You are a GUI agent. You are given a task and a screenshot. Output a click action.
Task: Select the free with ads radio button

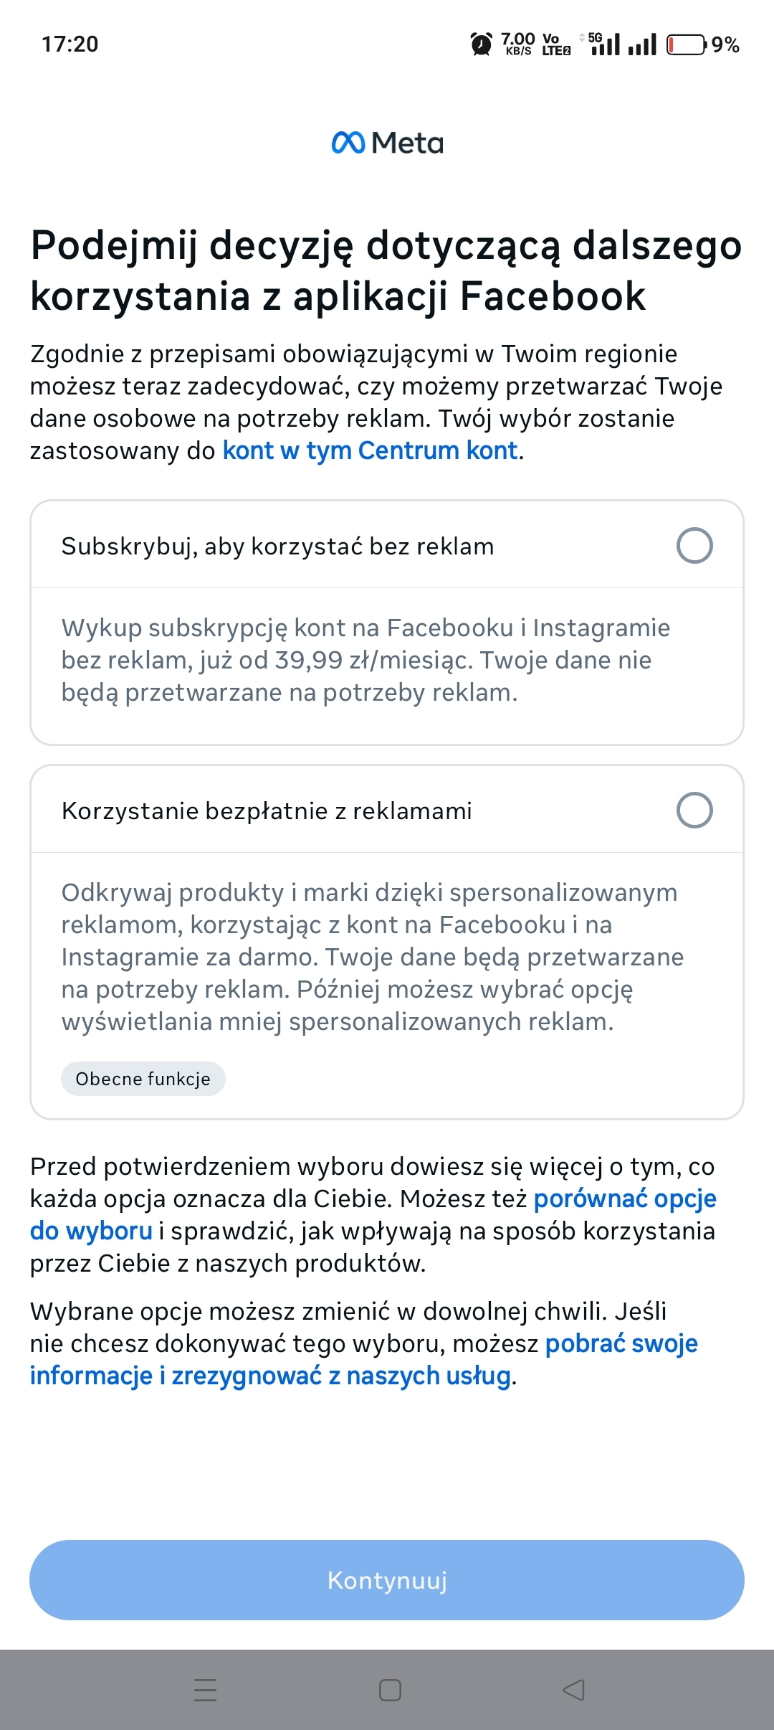point(694,810)
